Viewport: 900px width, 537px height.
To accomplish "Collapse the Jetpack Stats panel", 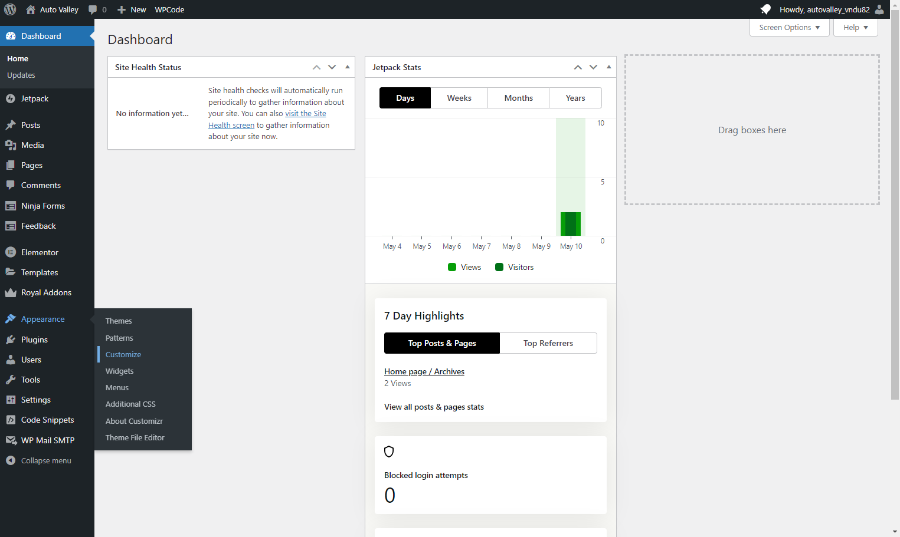I will 609,67.
